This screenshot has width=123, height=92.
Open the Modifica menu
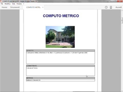click(x=7, y=4)
